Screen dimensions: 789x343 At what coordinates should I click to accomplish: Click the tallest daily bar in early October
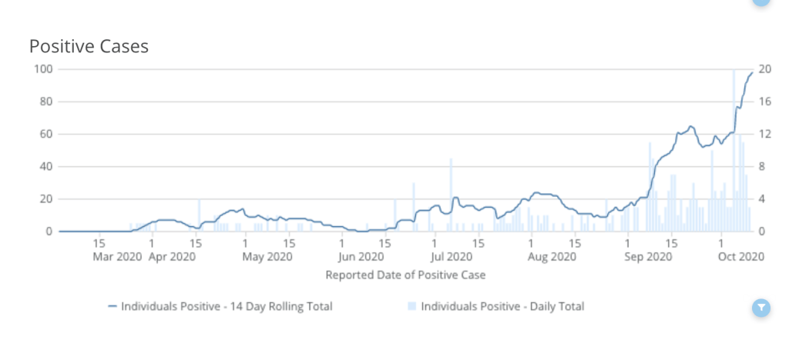coord(734,154)
